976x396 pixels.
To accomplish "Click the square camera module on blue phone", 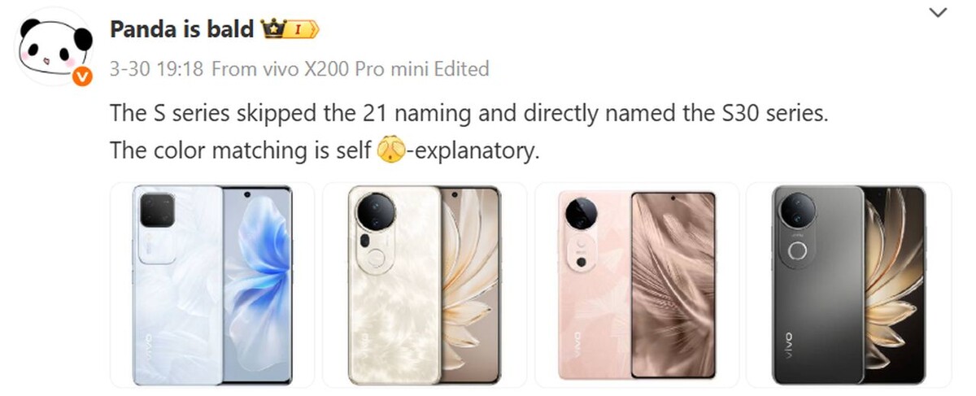I will coord(156,211).
